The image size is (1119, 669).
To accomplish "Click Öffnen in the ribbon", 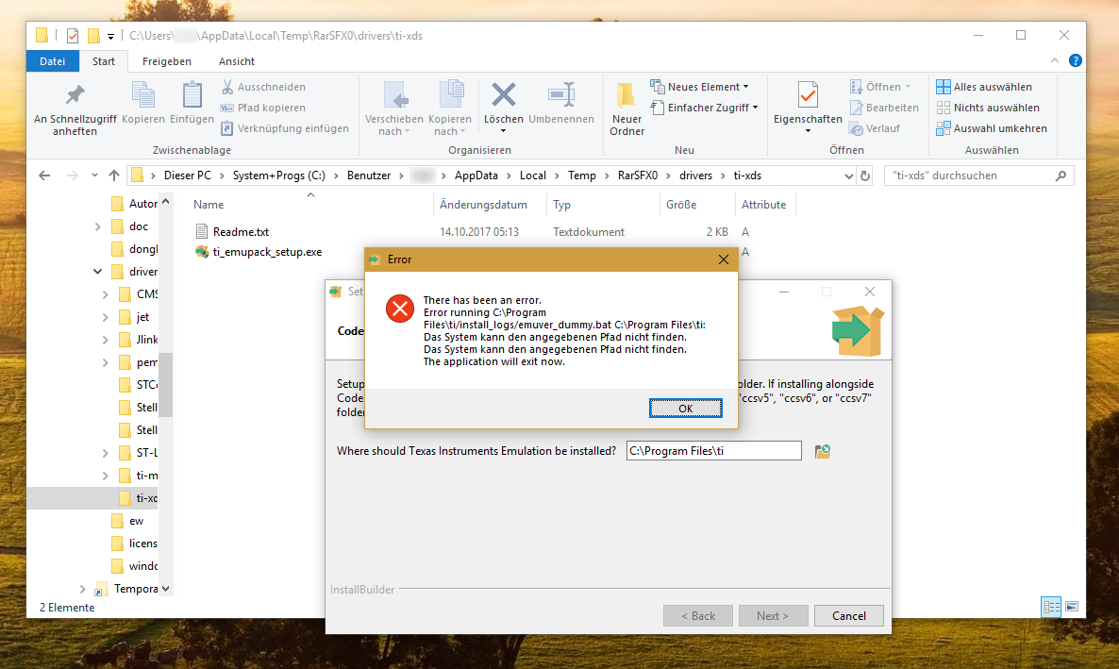I will 880,87.
